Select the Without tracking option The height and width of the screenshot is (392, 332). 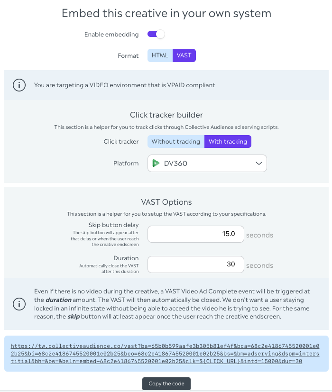point(175,141)
